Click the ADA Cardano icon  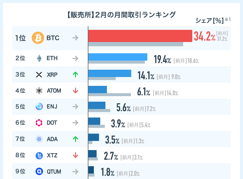(x=39, y=139)
